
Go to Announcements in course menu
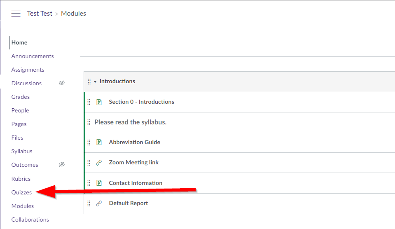pyautogui.click(x=33, y=56)
